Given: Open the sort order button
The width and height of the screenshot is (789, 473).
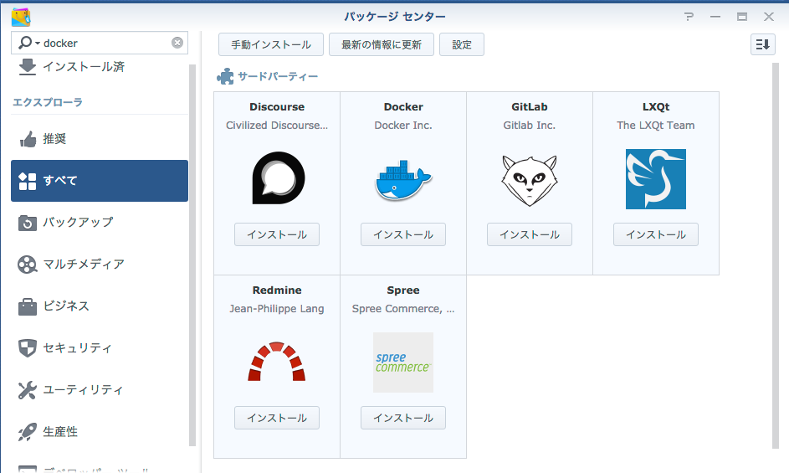Looking at the screenshot, I should 762,44.
